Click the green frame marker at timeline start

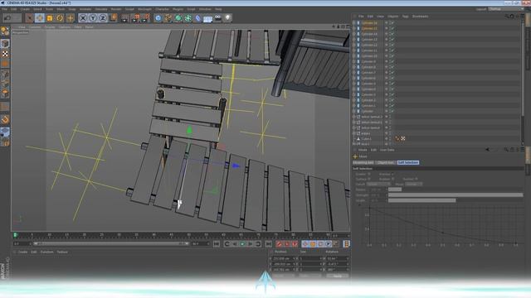[15, 235]
